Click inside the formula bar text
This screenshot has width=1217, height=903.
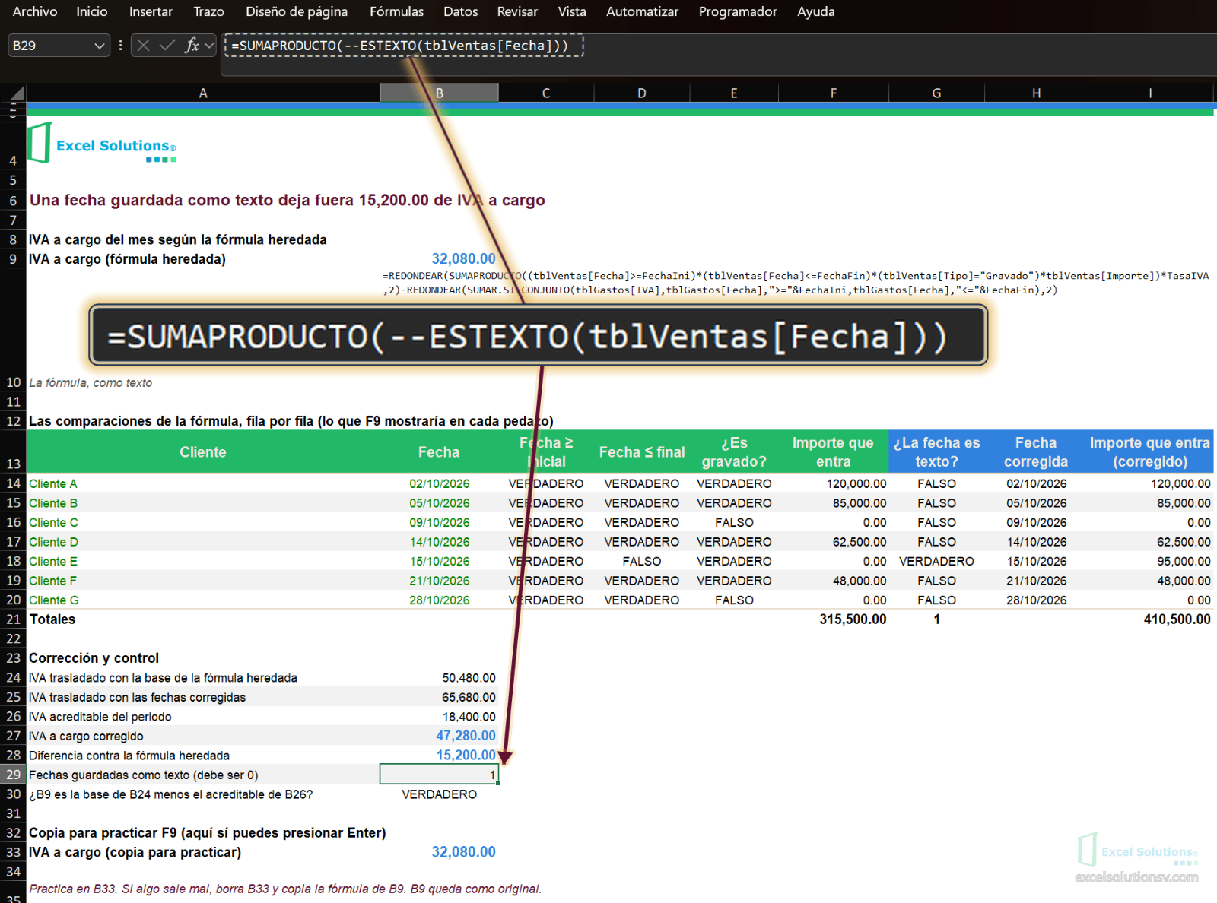(x=401, y=46)
